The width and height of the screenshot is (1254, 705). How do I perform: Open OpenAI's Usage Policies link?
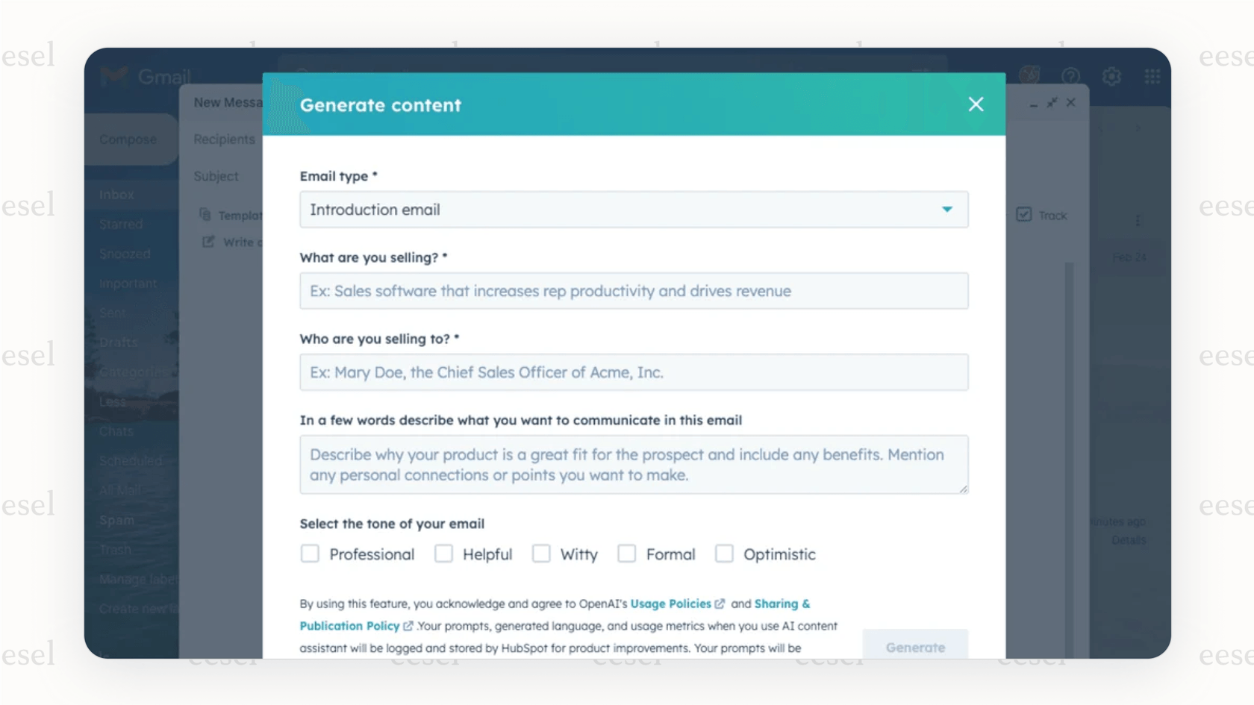(673, 604)
